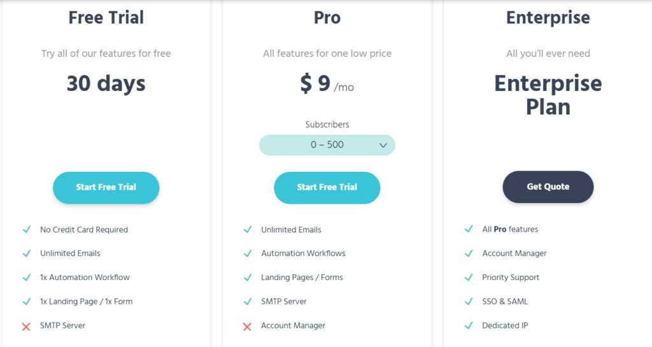
Task: Click the checkmark beside SSO & SAML
Action: click(x=469, y=301)
